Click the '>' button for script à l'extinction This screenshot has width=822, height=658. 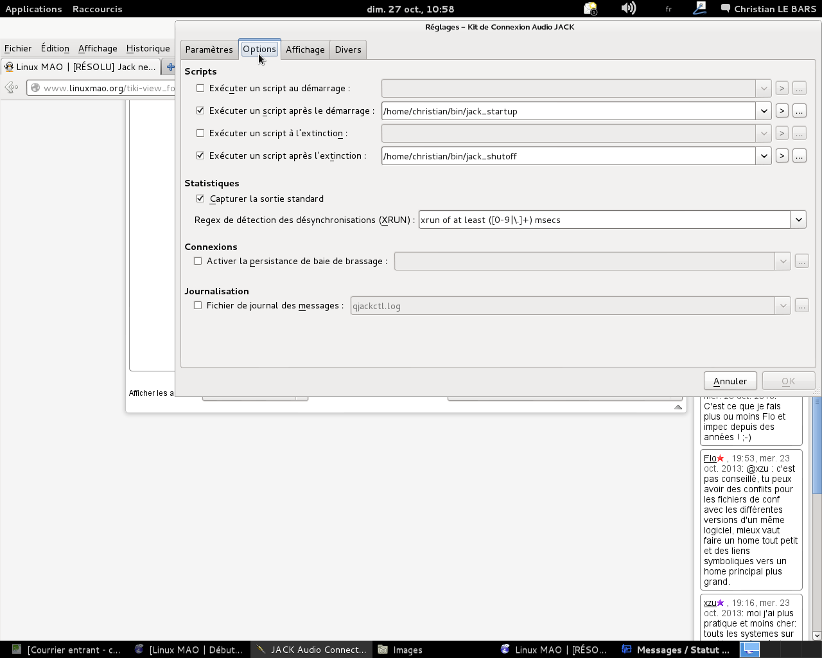click(782, 133)
